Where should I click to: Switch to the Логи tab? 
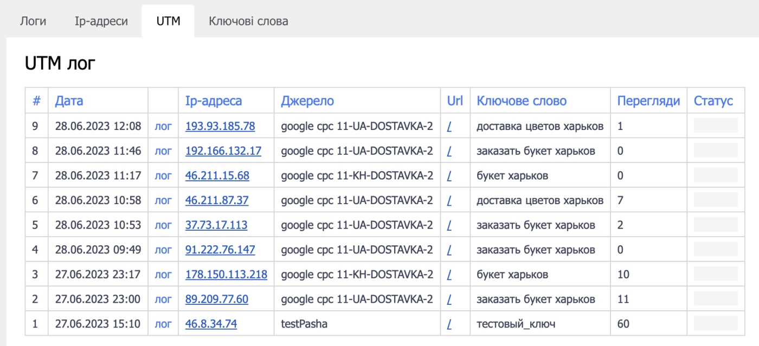pyautogui.click(x=33, y=21)
